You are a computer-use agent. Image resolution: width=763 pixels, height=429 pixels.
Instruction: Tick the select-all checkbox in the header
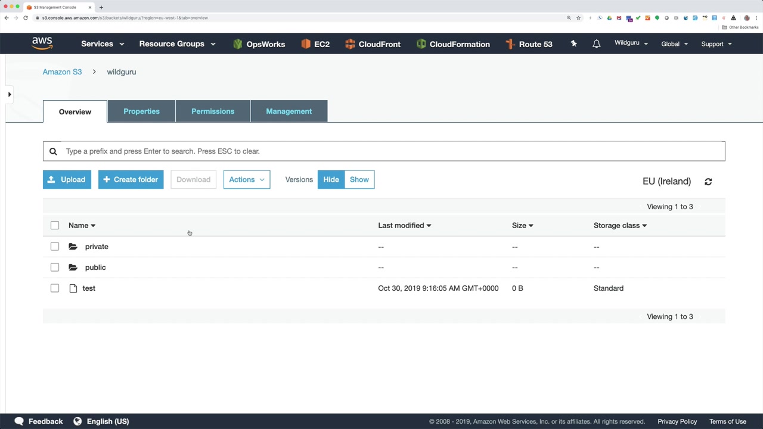(x=55, y=225)
